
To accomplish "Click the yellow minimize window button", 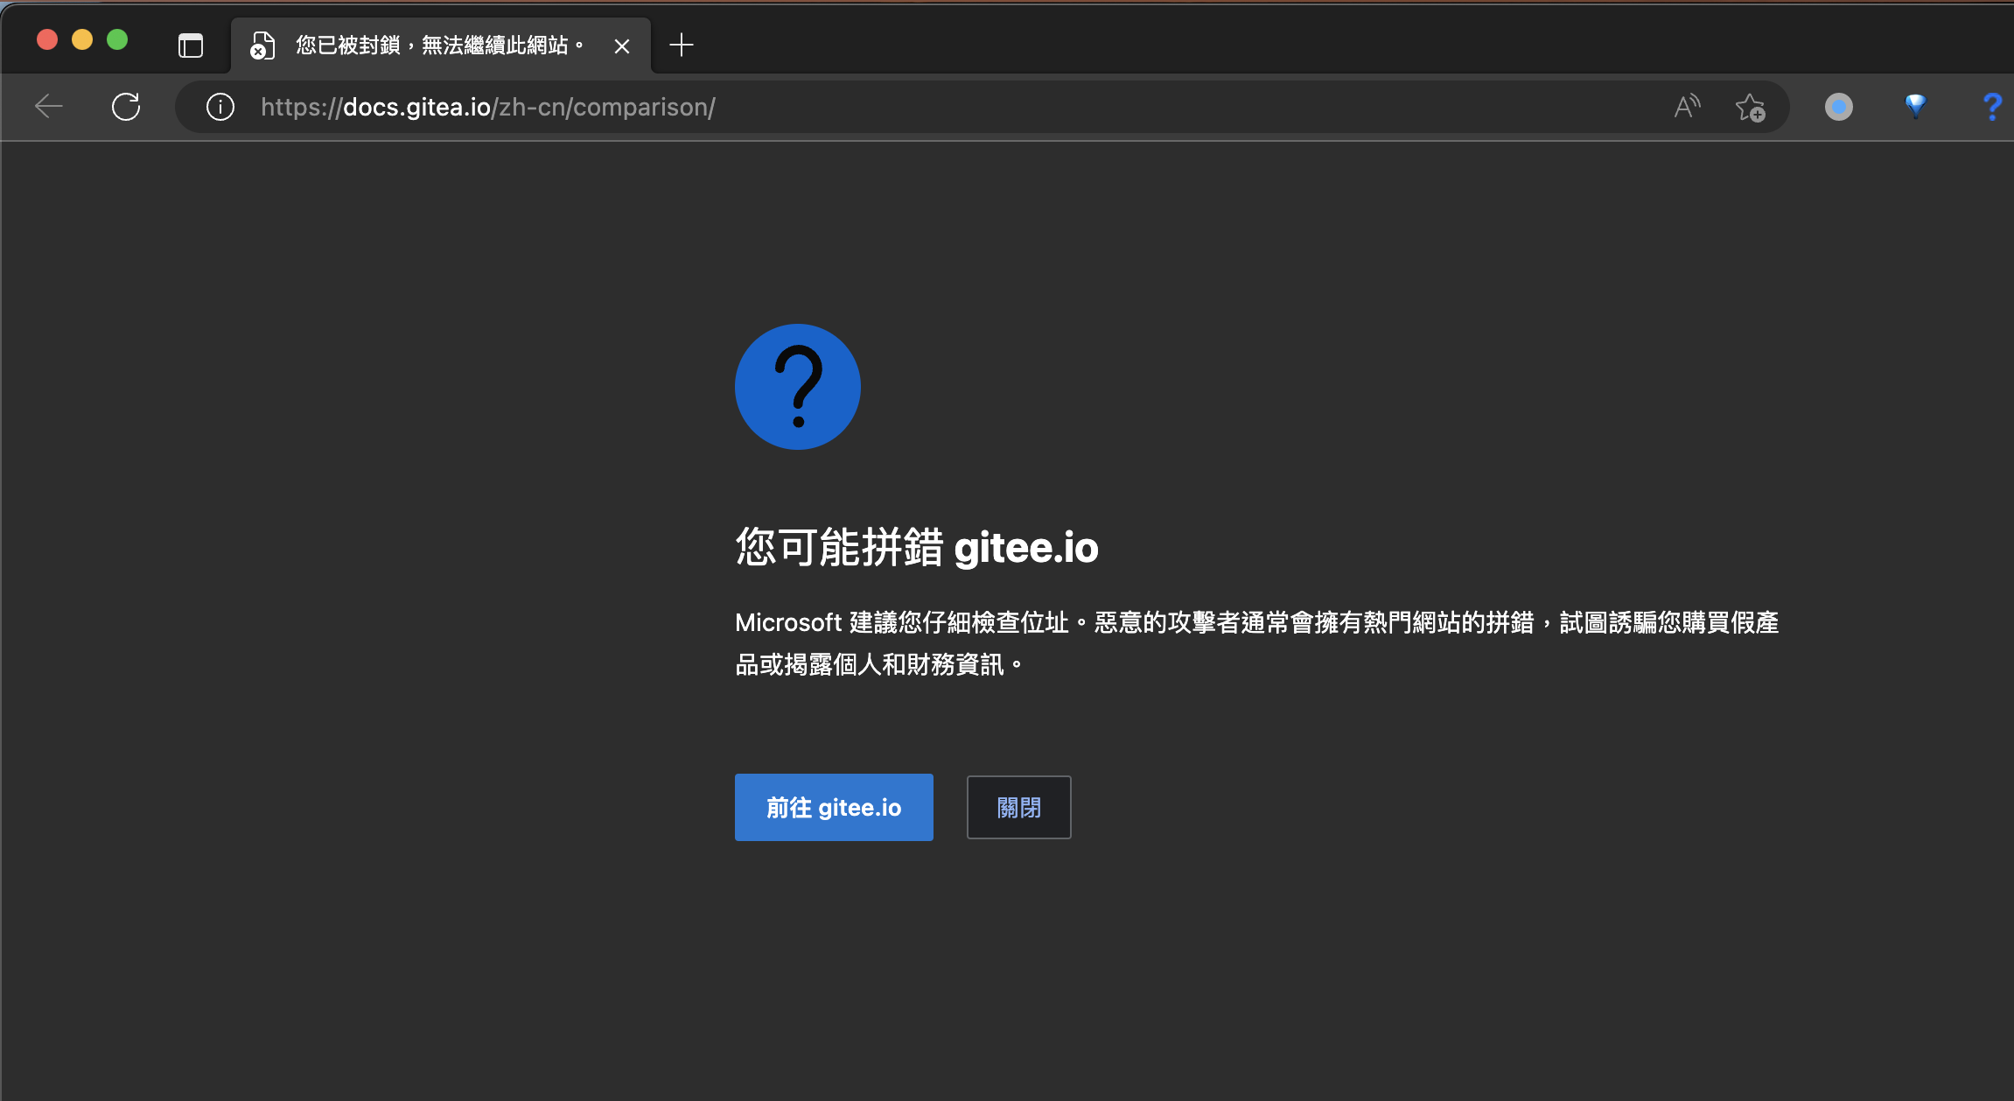I will [x=82, y=39].
